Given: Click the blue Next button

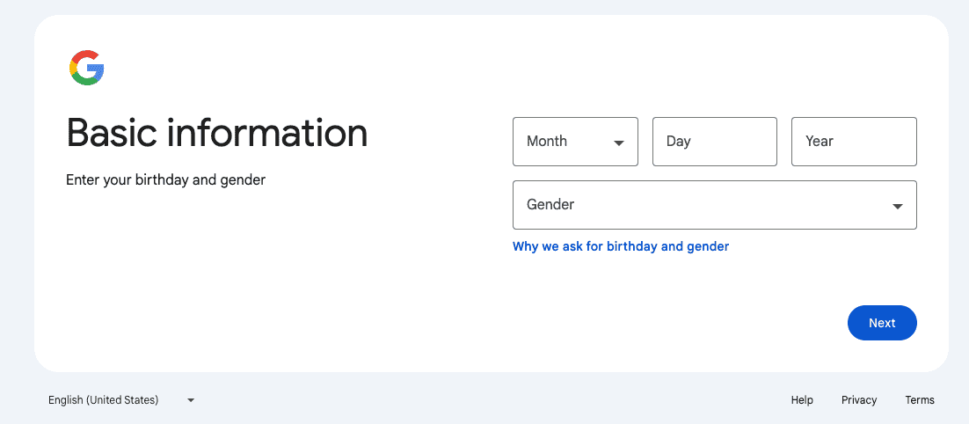Looking at the screenshot, I should [882, 323].
